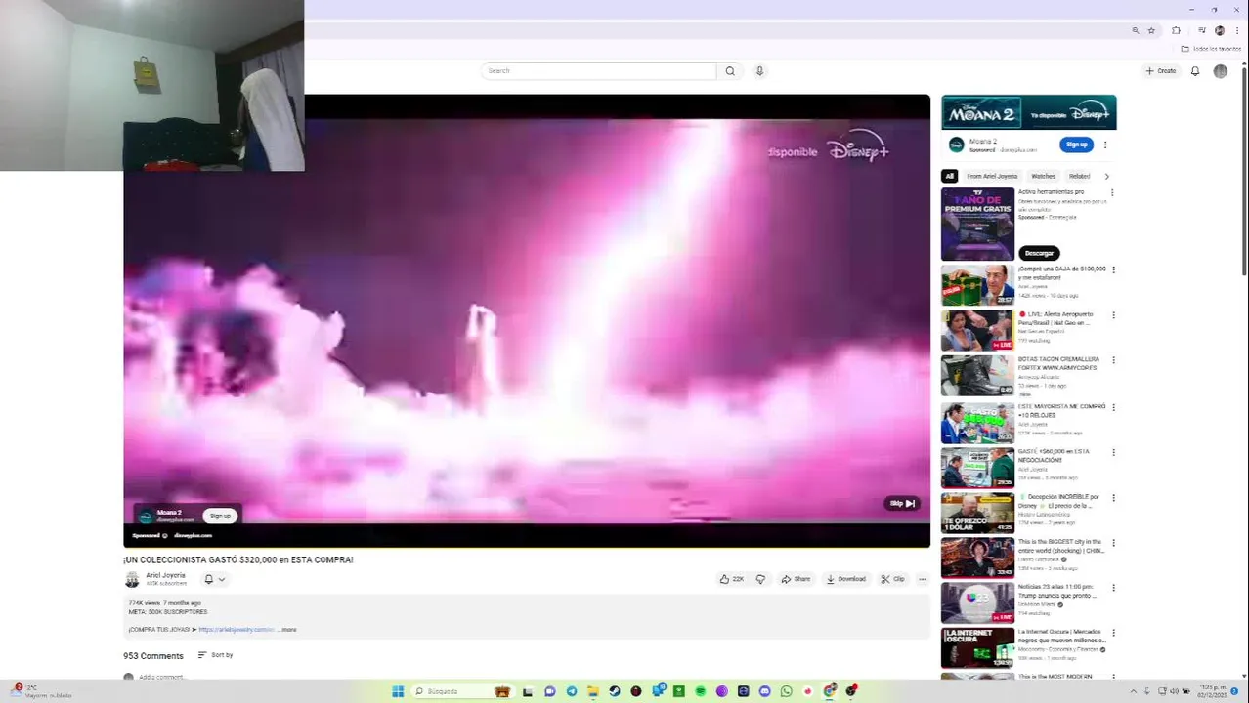This screenshot has width=1249, height=703.
Task: Open options for BIGGEST city video
Action: coord(1112,544)
